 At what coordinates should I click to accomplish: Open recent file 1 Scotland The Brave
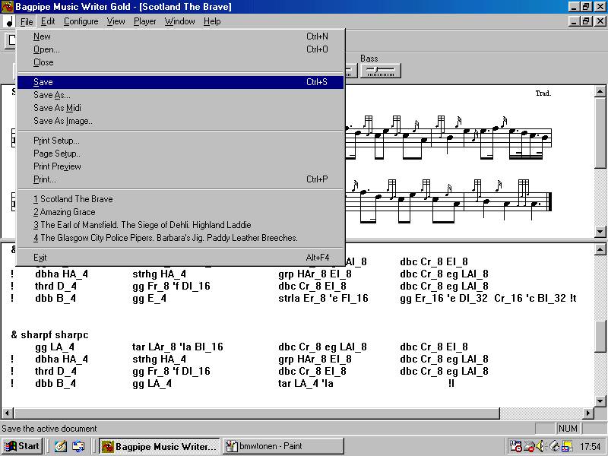click(180, 199)
